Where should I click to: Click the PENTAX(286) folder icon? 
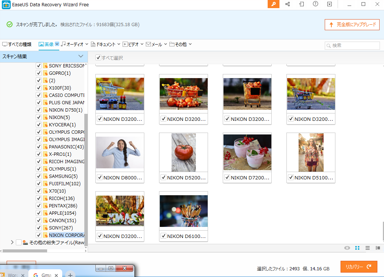[45, 206]
